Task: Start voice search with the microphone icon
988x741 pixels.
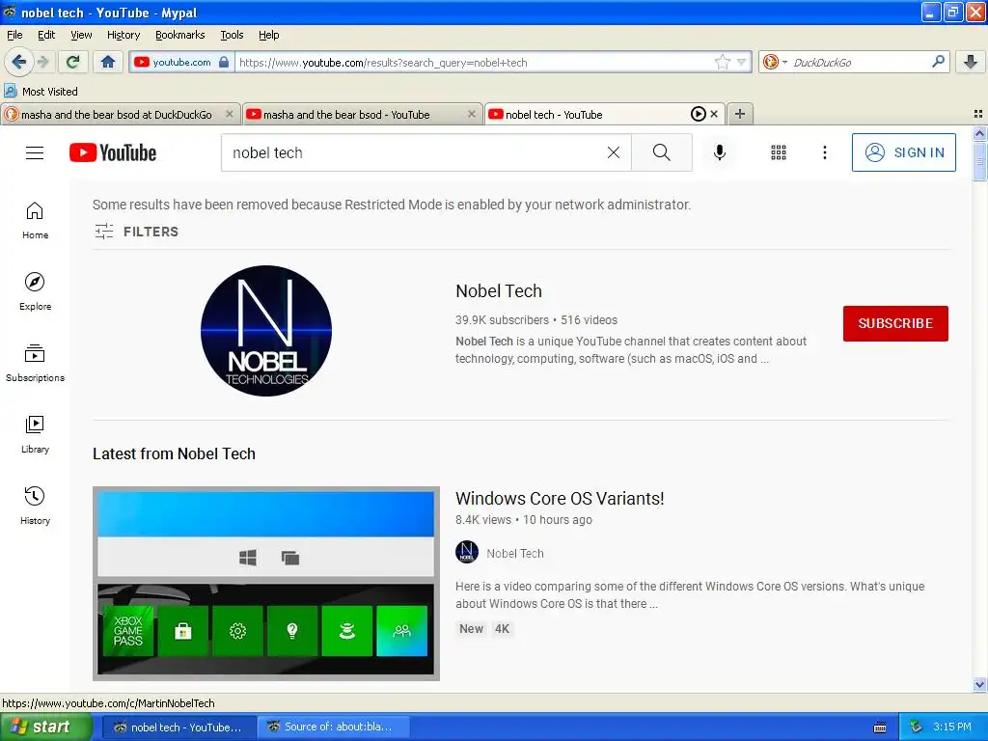Action: [720, 152]
